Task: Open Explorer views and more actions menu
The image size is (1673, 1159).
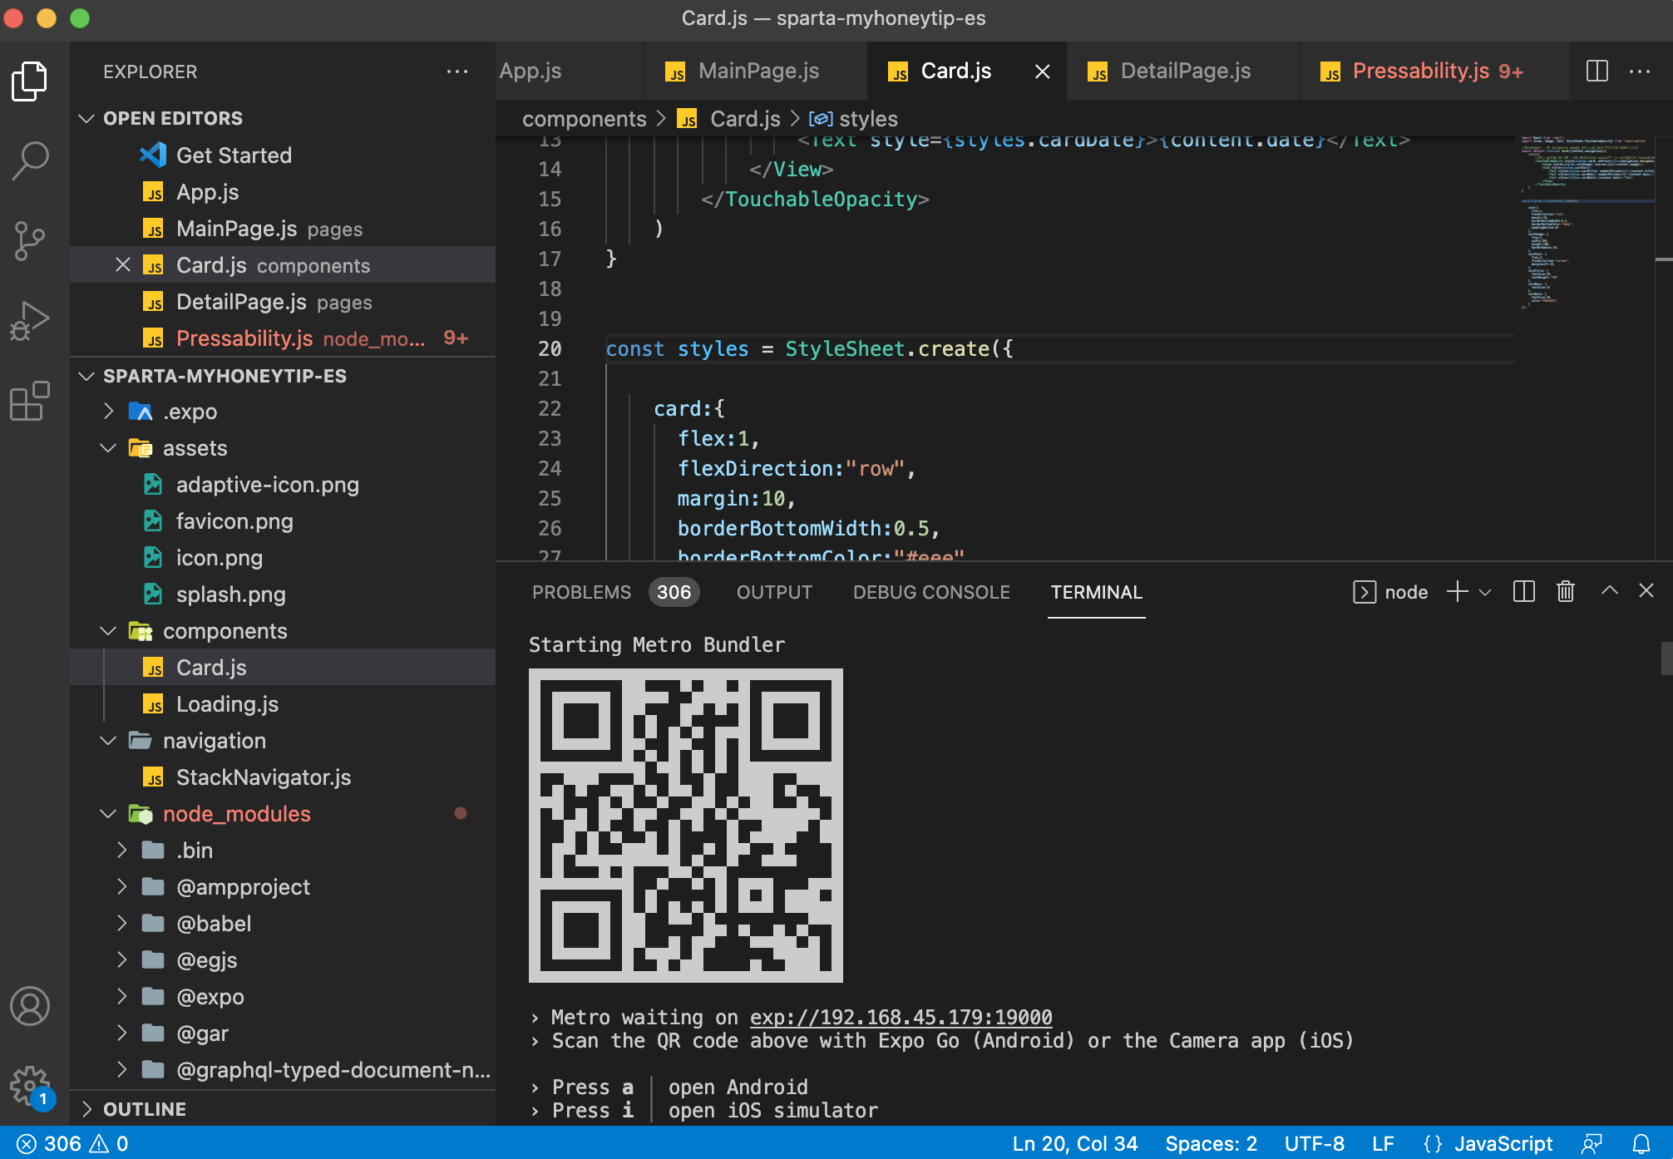Action: [x=457, y=72]
